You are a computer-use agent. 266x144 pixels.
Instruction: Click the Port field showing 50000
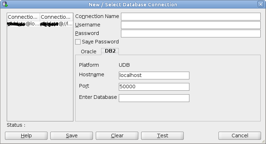(x=154, y=87)
